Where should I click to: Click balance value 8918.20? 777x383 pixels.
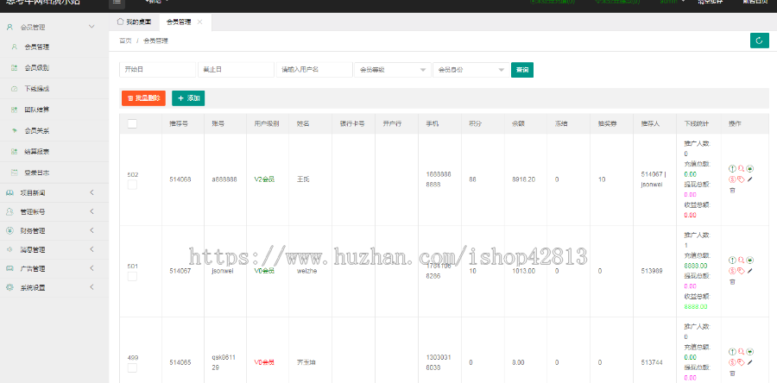[523, 179]
